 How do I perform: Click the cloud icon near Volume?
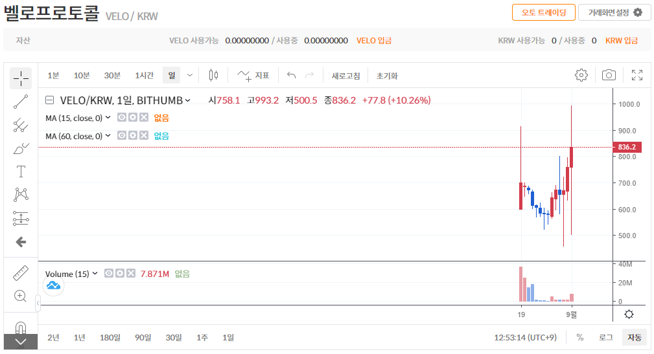coord(53,285)
